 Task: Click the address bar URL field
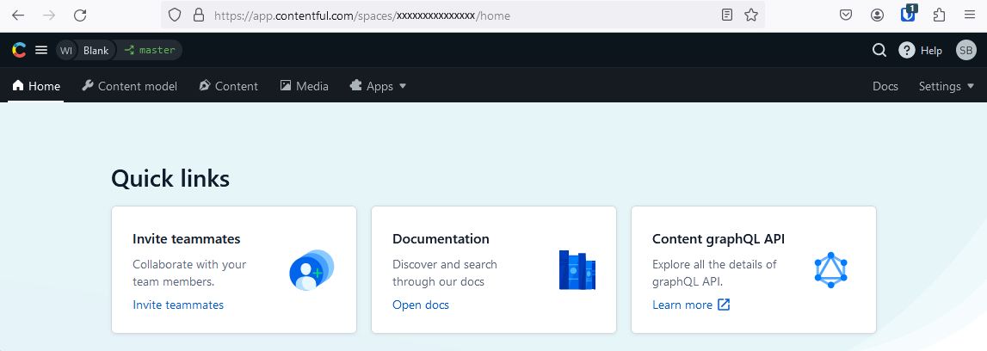coord(463,15)
